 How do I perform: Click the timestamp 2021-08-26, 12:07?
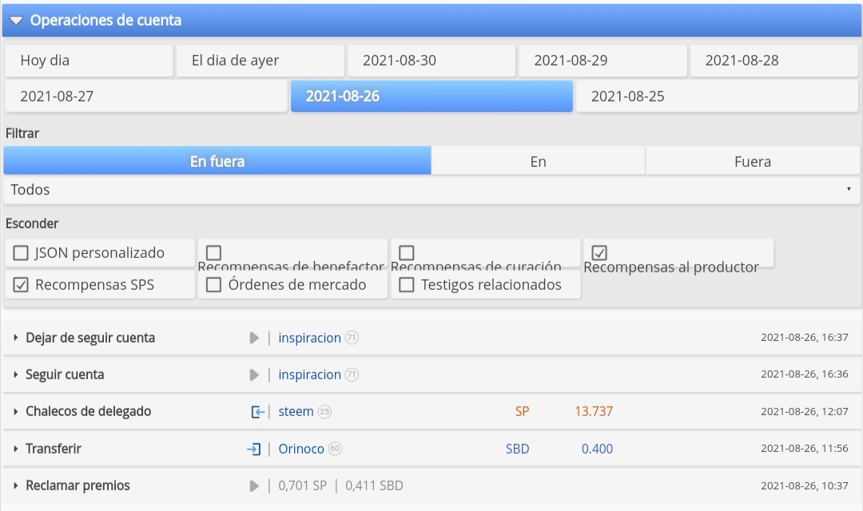point(804,411)
